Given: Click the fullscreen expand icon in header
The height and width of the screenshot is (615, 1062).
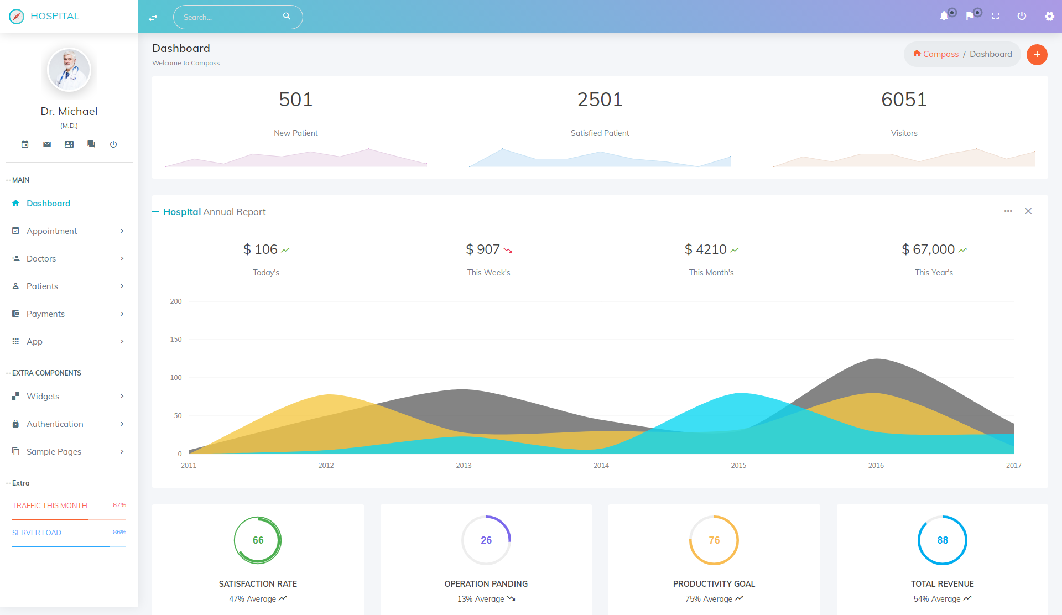Looking at the screenshot, I should click(x=996, y=16).
